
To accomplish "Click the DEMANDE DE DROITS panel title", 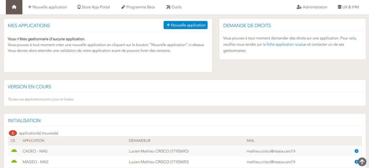I will click(x=247, y=25).
